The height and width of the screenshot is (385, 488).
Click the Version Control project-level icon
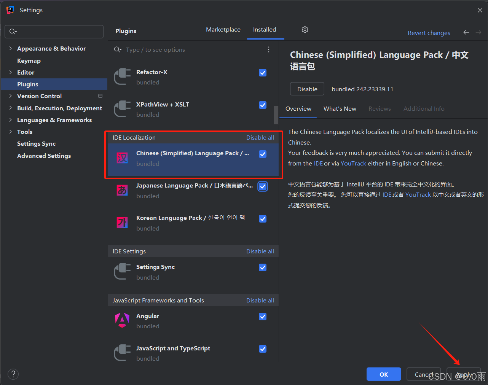click(100, 96)
